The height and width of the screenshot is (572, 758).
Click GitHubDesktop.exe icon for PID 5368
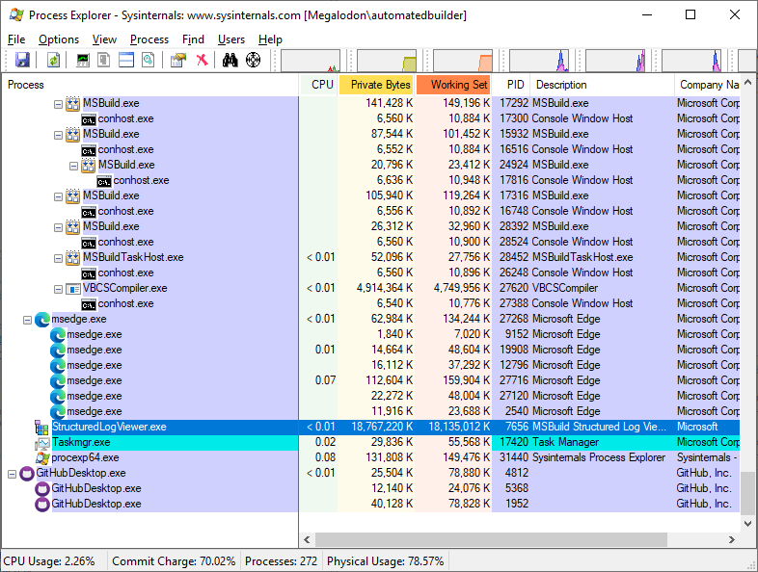42,489
